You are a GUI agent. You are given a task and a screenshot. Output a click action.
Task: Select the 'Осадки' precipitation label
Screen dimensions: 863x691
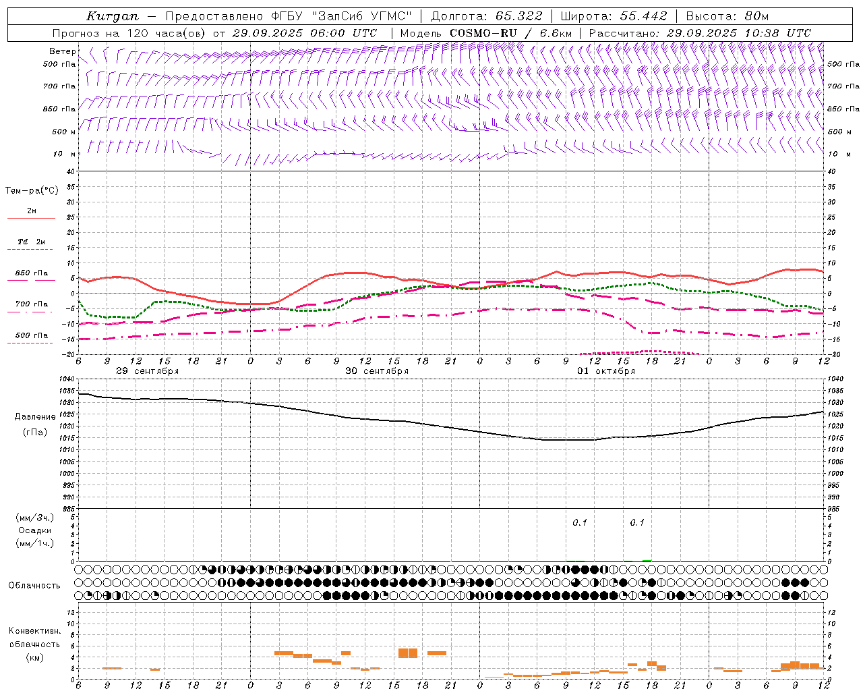(x=35, y=530)
